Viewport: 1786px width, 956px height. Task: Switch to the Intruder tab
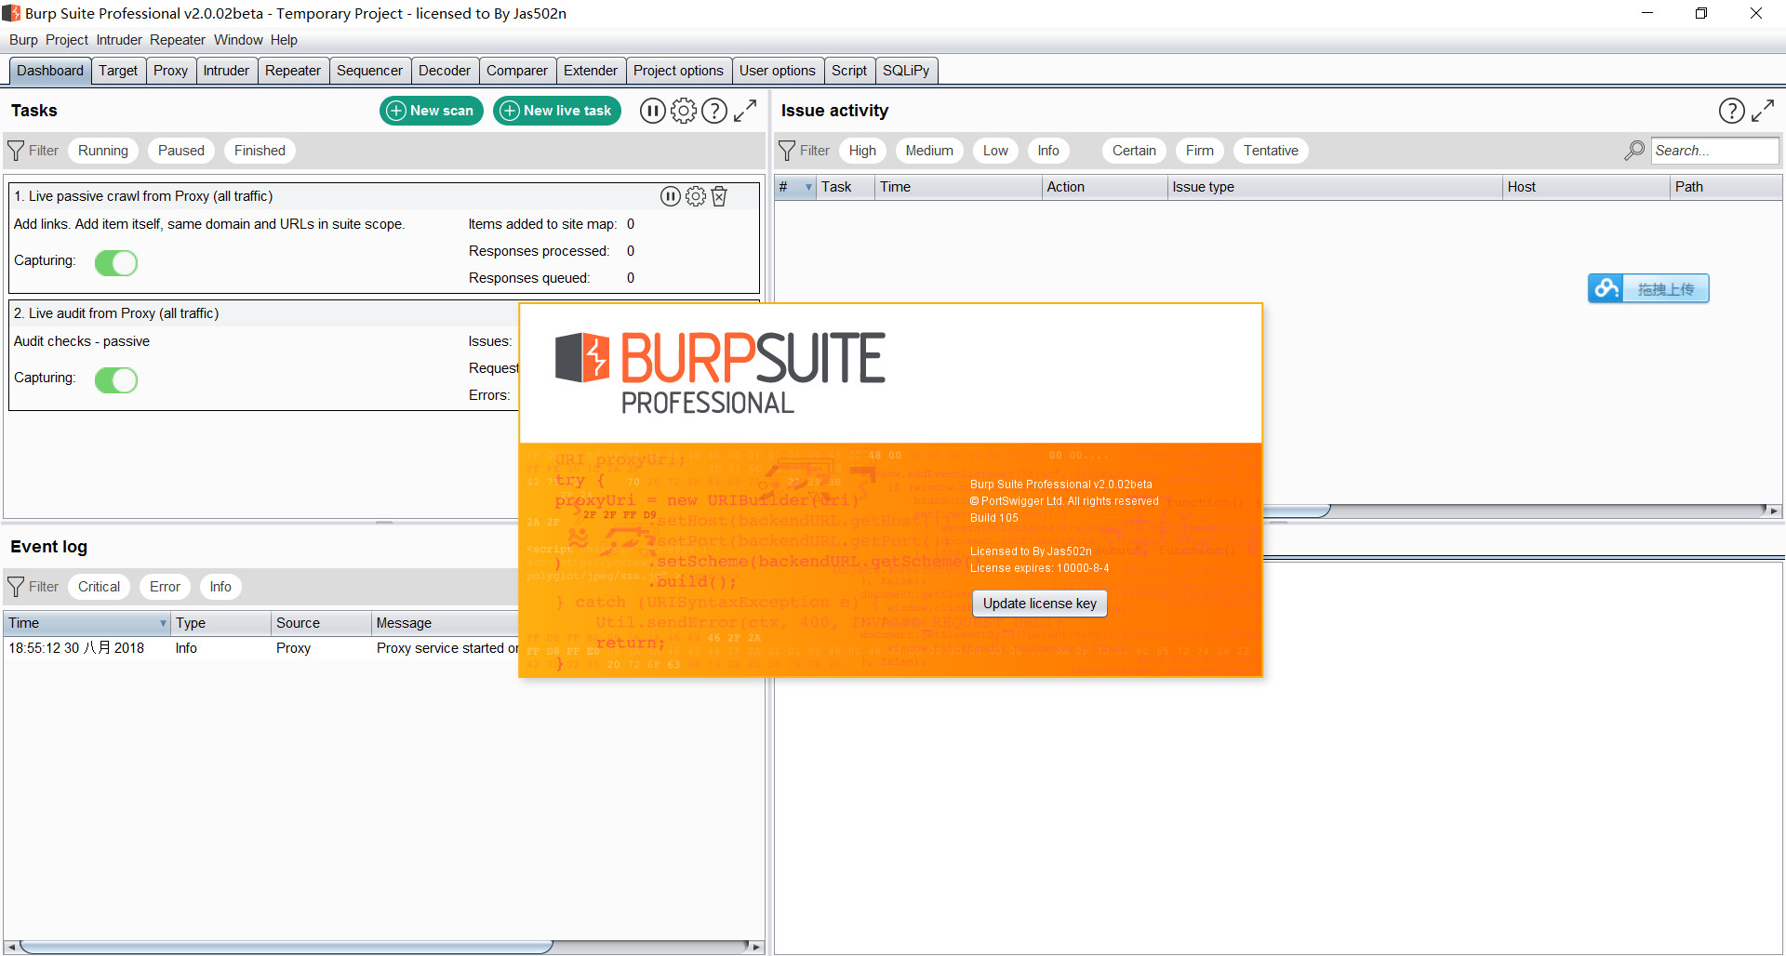226,71
